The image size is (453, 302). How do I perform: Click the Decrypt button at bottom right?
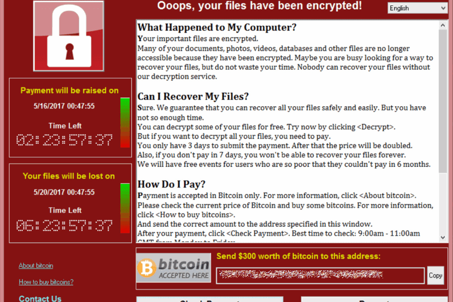pos(374,299)
